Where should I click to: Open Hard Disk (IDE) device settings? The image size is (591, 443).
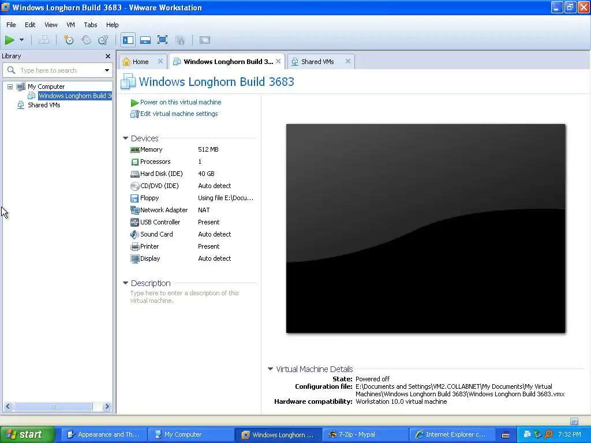(161, 174)
